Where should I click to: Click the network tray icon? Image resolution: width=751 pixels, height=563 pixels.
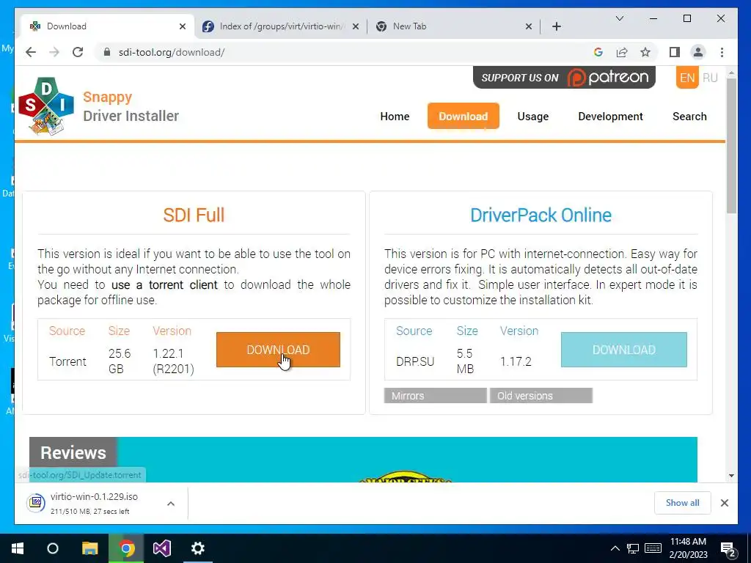click(x=633, y=548)
